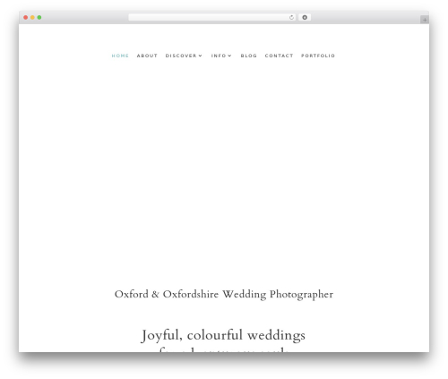448x379 pixels.
Task: Click 'Joyful, colourful weddings' text
Action: coord(223,335)
